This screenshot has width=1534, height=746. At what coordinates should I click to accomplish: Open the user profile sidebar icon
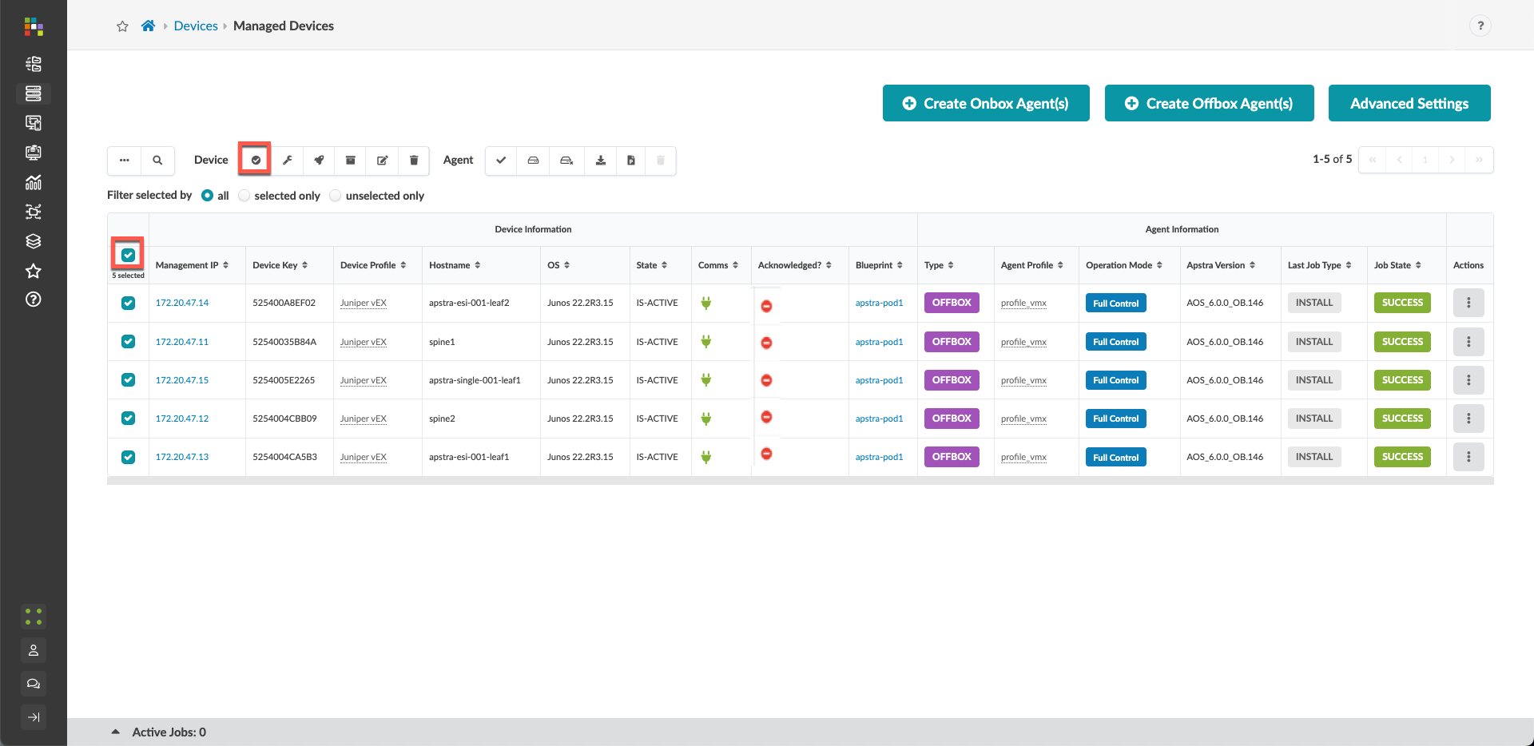pyautogui.click(x=34, y=650)
